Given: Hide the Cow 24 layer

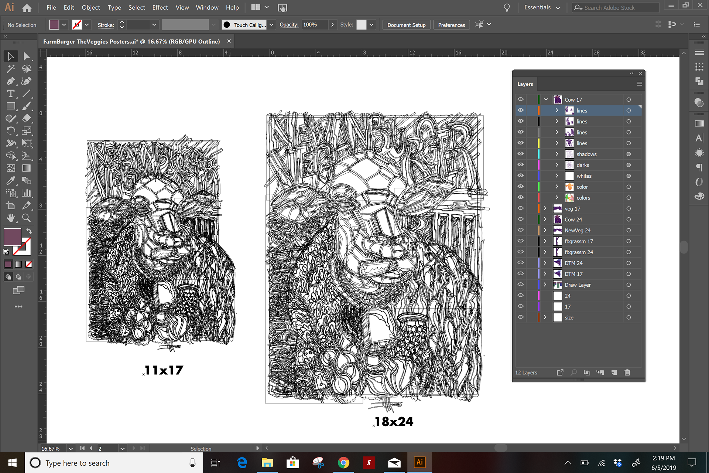Looking at the screenshot, I should point(520,219).
